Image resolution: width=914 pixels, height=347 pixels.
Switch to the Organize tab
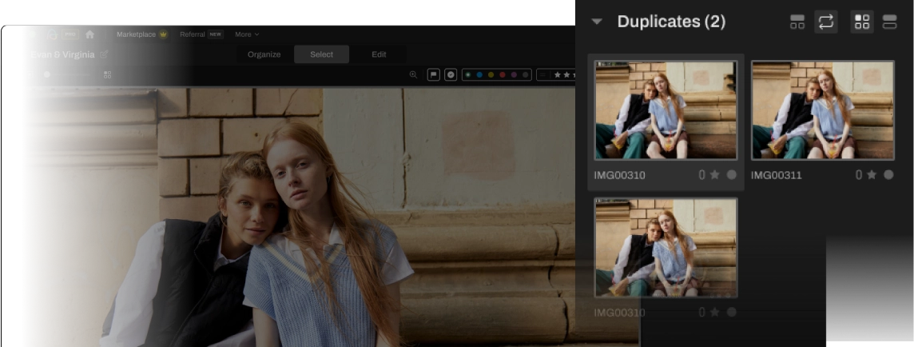tap(264, 54)
